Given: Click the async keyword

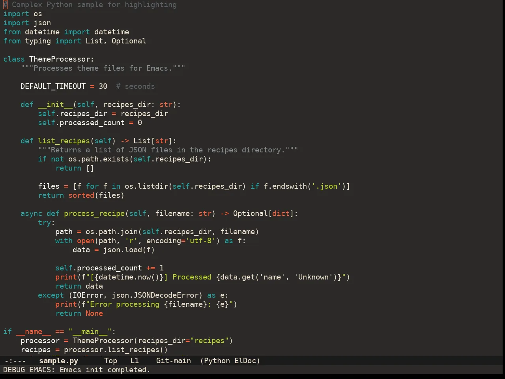Looking at the screenshot, I should pos(31,214).
